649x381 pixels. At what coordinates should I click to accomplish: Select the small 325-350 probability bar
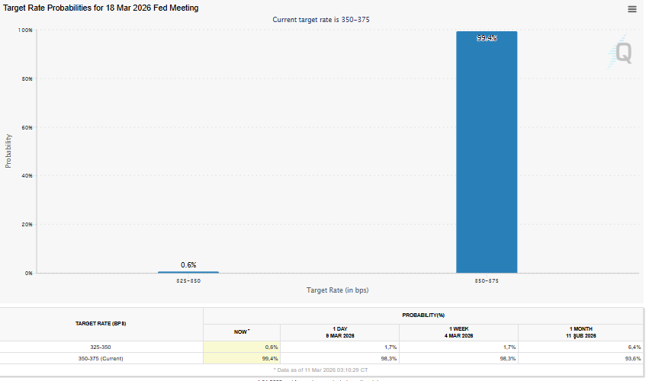[x=188, y=271]
